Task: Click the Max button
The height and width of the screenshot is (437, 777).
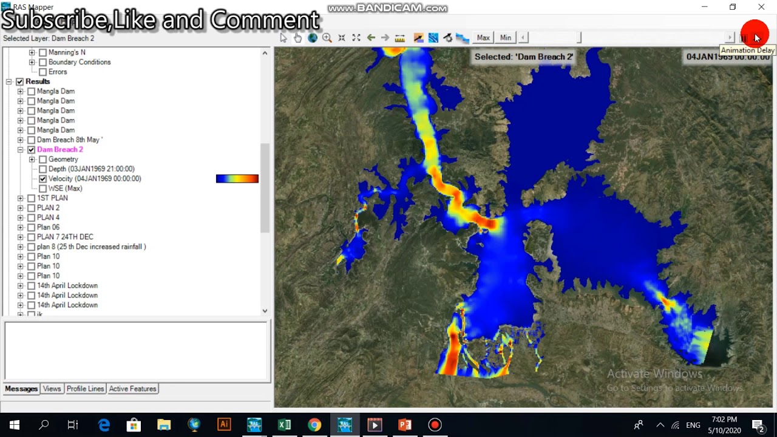Action: point(483,38)
